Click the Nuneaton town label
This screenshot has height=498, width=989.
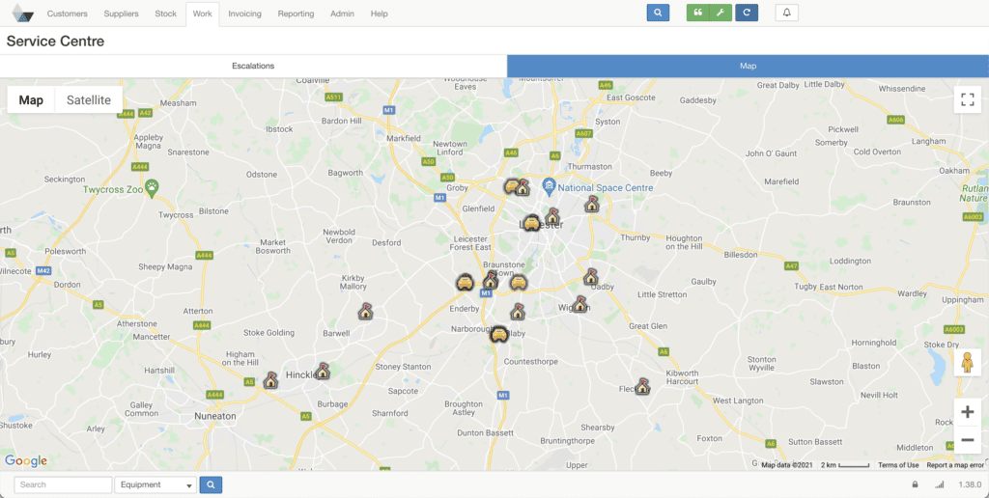[215, 416]
